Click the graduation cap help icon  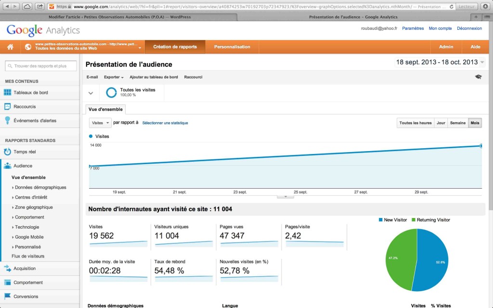[478, 77]
